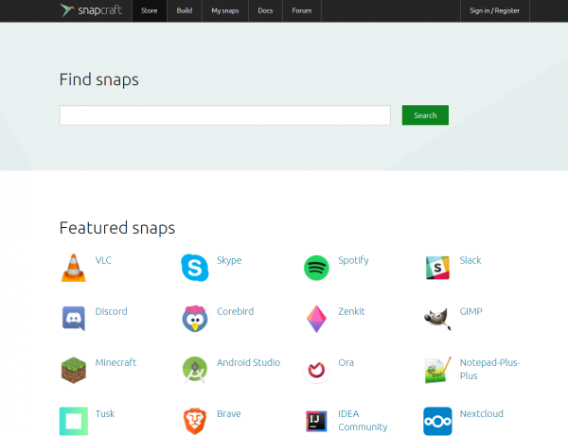The image size is (568, 436).
Task: Open the Android Studio icon
Action: [194, 370]
